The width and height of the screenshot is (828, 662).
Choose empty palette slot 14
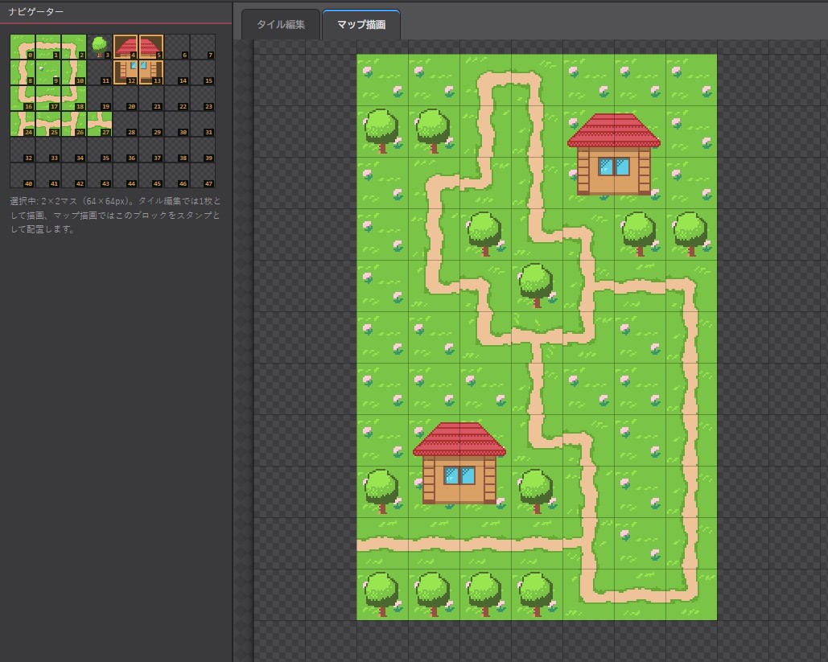(x=177, y=72)
